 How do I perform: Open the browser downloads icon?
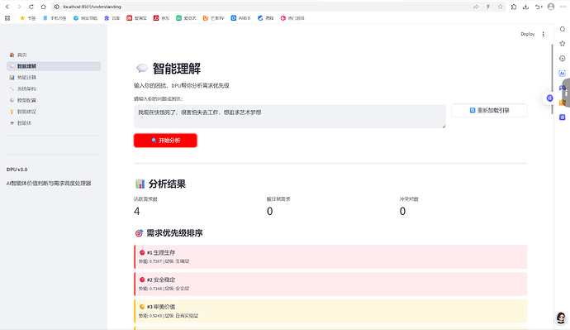pos(525,7)
